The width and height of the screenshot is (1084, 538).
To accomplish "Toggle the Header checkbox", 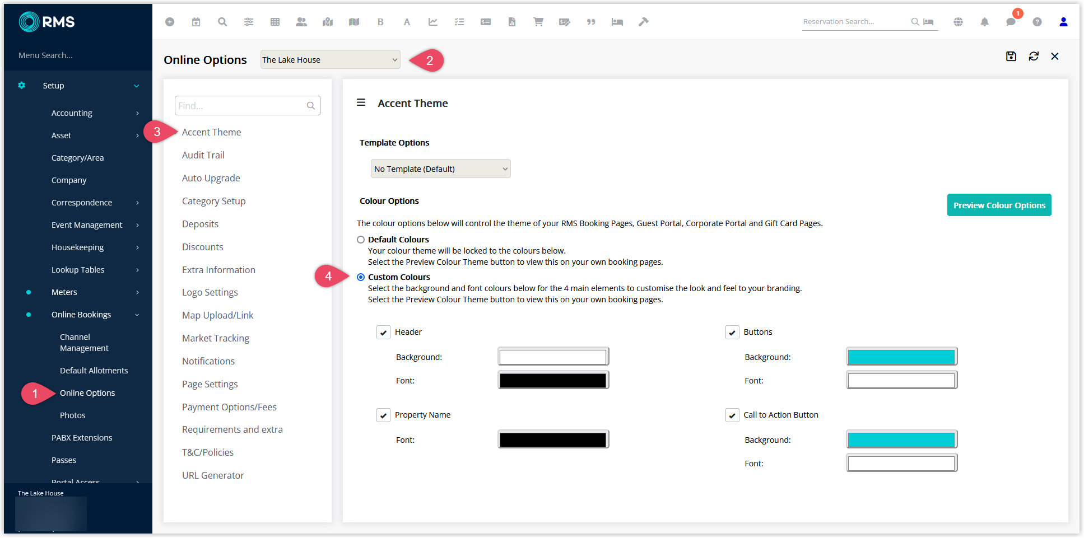I will click(383, 333).
